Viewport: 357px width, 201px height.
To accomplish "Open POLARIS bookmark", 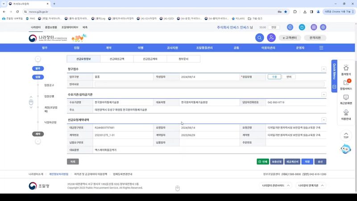I will 238,18.
